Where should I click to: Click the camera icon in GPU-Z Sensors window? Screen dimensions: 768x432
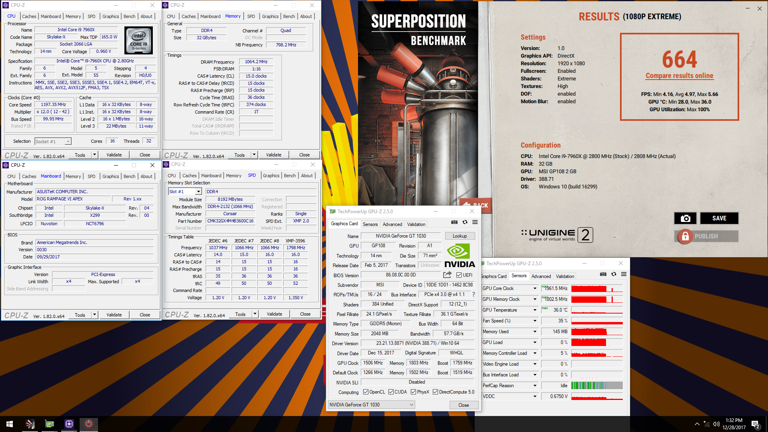tap(603, 274)
